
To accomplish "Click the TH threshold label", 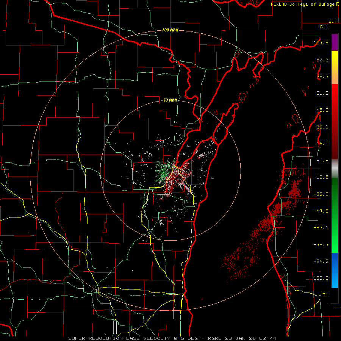I will point(325,295).
